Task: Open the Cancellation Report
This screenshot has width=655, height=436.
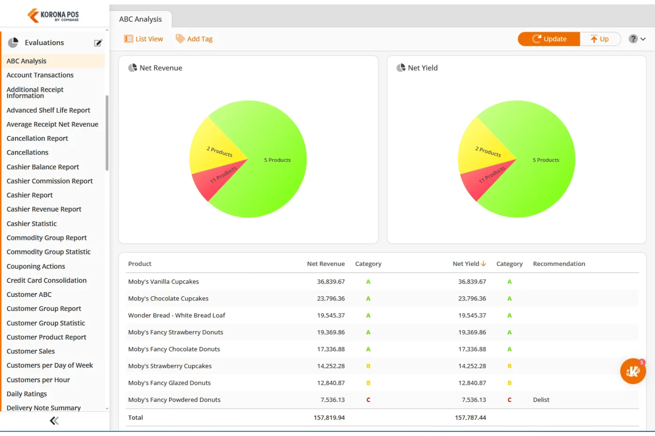Action: coord(37,138)
